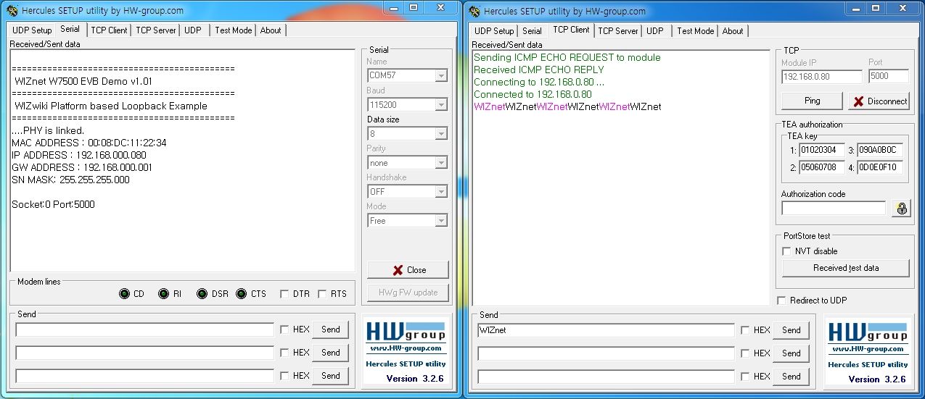Click the HW group logo in right window
Viewport: 925px width, 399px height.
pyautogui.click(x=868, y=332)
